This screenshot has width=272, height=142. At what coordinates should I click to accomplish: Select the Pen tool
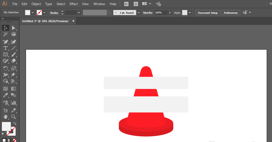click(5, 42)
